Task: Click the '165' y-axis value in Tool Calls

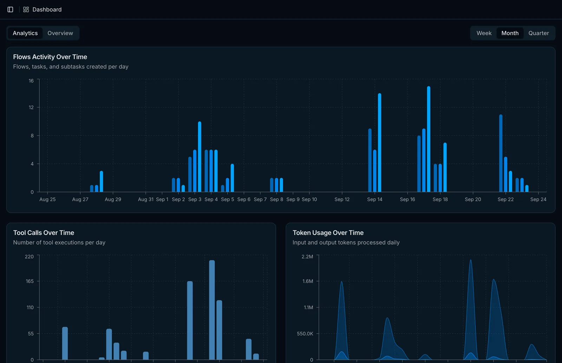Action: [x=30, y=281]
